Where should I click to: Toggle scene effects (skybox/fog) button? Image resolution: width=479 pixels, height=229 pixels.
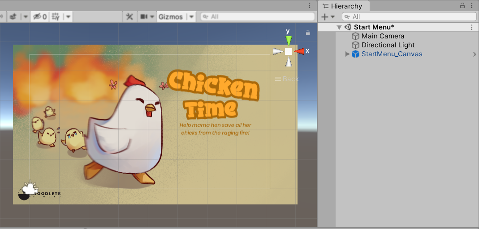pos(13,17)
